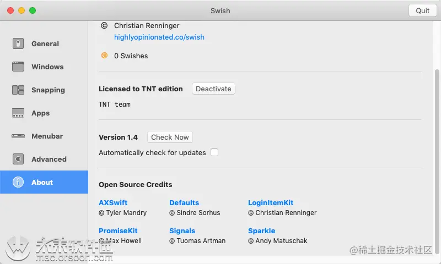
Task: Open the Advanced settings tab
Action: 49,159
